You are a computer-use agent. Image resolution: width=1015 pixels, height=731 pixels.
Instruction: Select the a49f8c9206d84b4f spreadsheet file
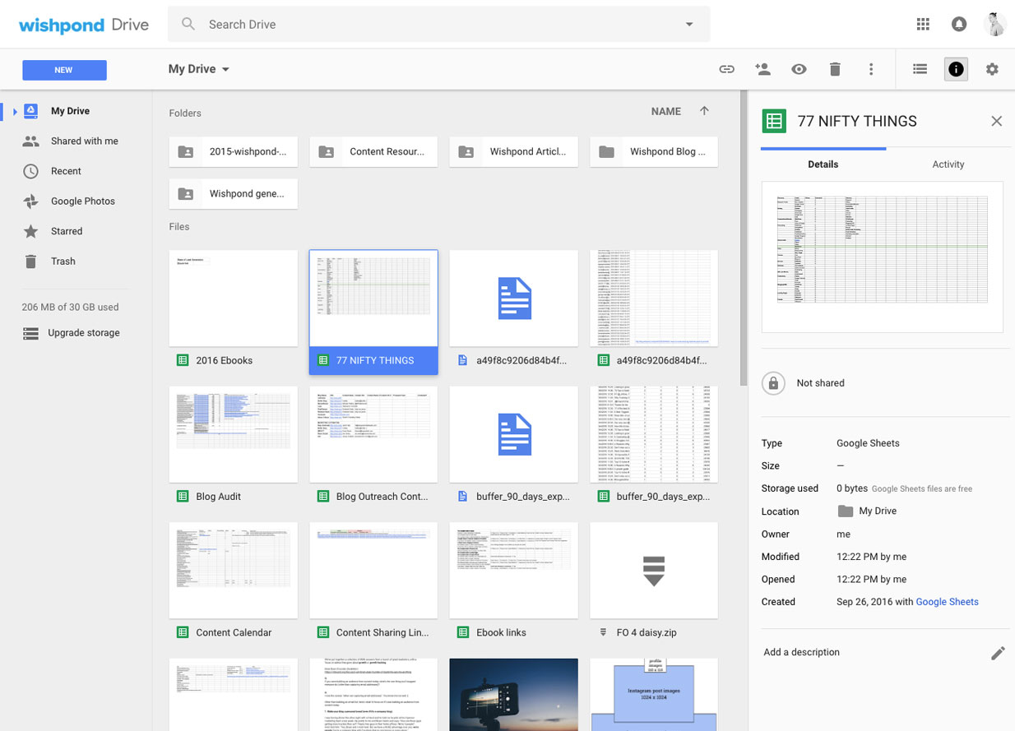pos(654,312)
